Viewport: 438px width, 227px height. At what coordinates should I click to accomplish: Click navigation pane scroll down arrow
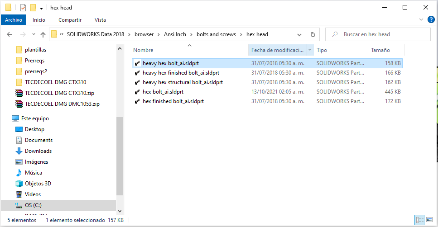(120, 211)
